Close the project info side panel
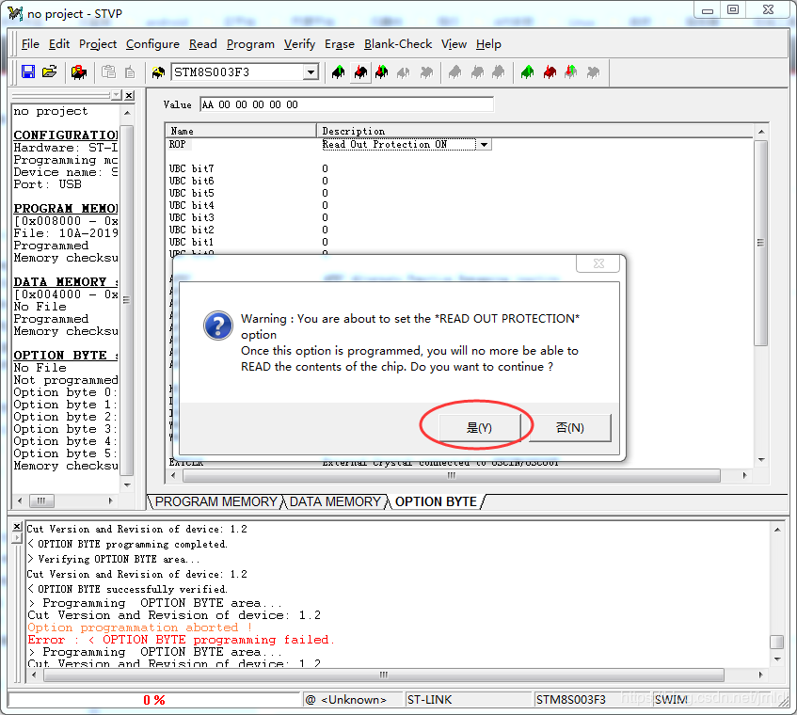Image resolution: width=797 pixels, height=715 pixels. [130, 95]
